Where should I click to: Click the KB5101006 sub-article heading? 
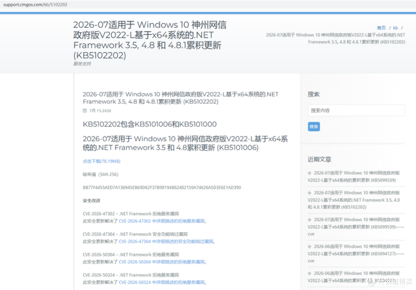(x=185, y=143)
